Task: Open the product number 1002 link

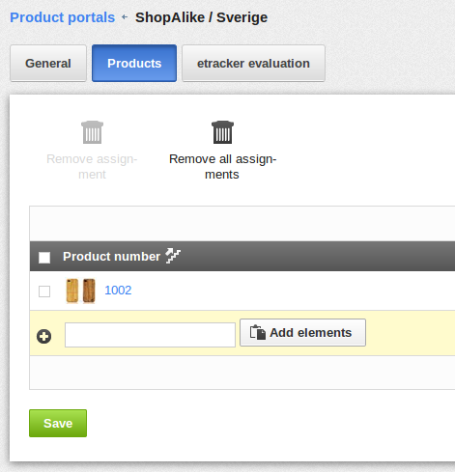Action: 118,291
